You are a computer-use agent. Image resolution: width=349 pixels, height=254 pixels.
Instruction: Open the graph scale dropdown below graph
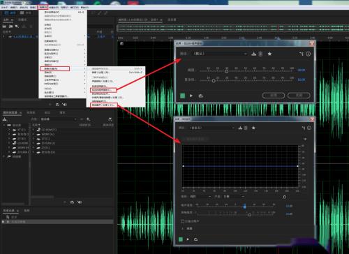click(200, 197)
